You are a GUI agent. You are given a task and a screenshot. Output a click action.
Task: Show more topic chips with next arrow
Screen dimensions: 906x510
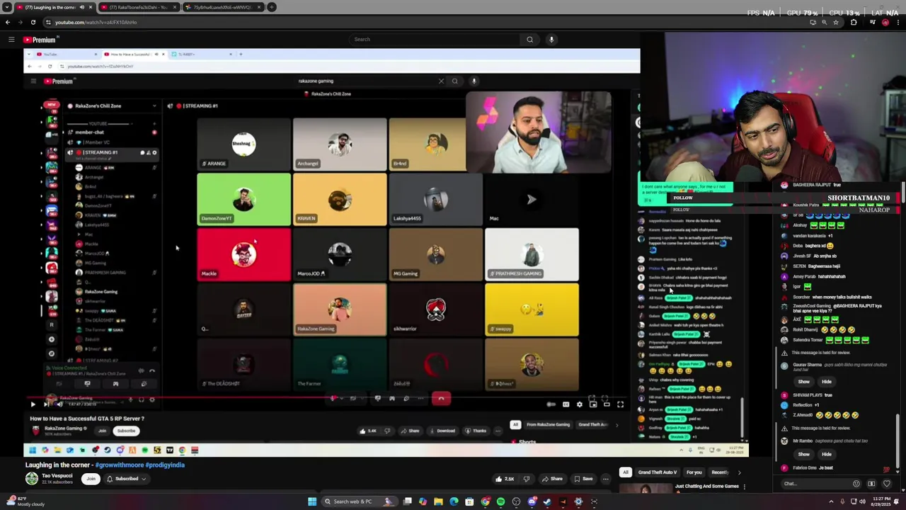point(740,472)
